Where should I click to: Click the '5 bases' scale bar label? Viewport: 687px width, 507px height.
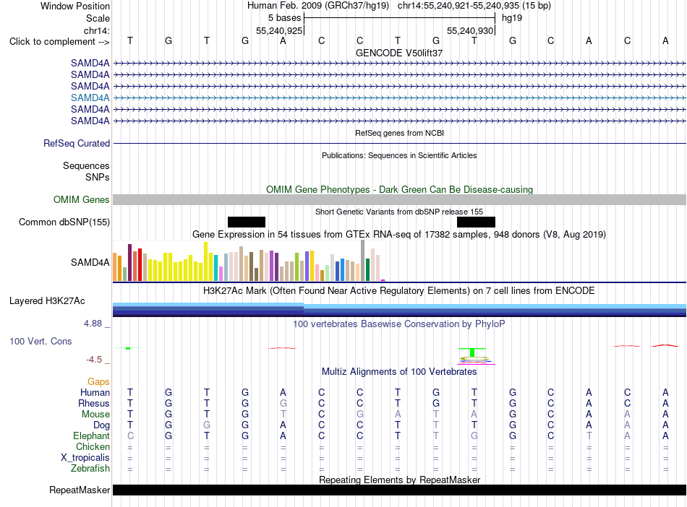[x=285, y=18]
